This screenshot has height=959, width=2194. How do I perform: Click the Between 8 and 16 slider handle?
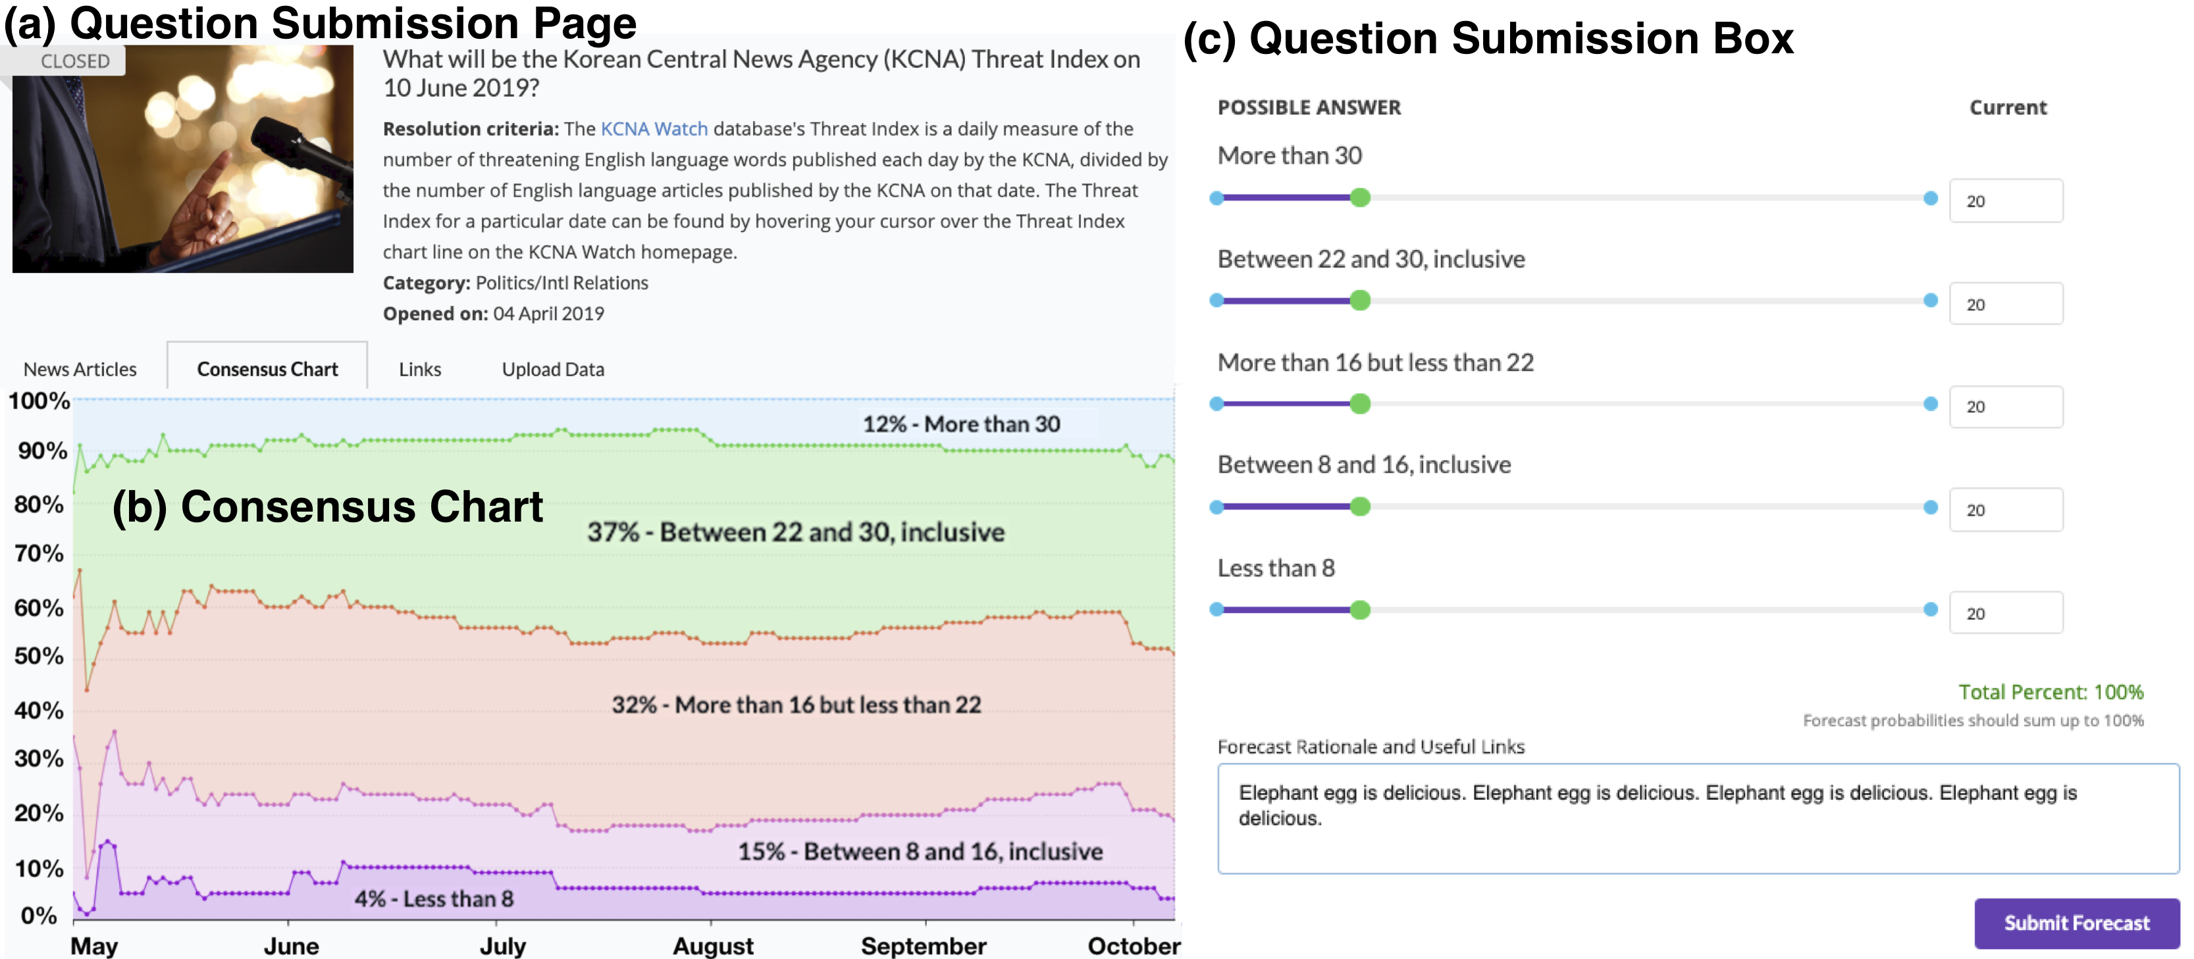pos(1360,507)
